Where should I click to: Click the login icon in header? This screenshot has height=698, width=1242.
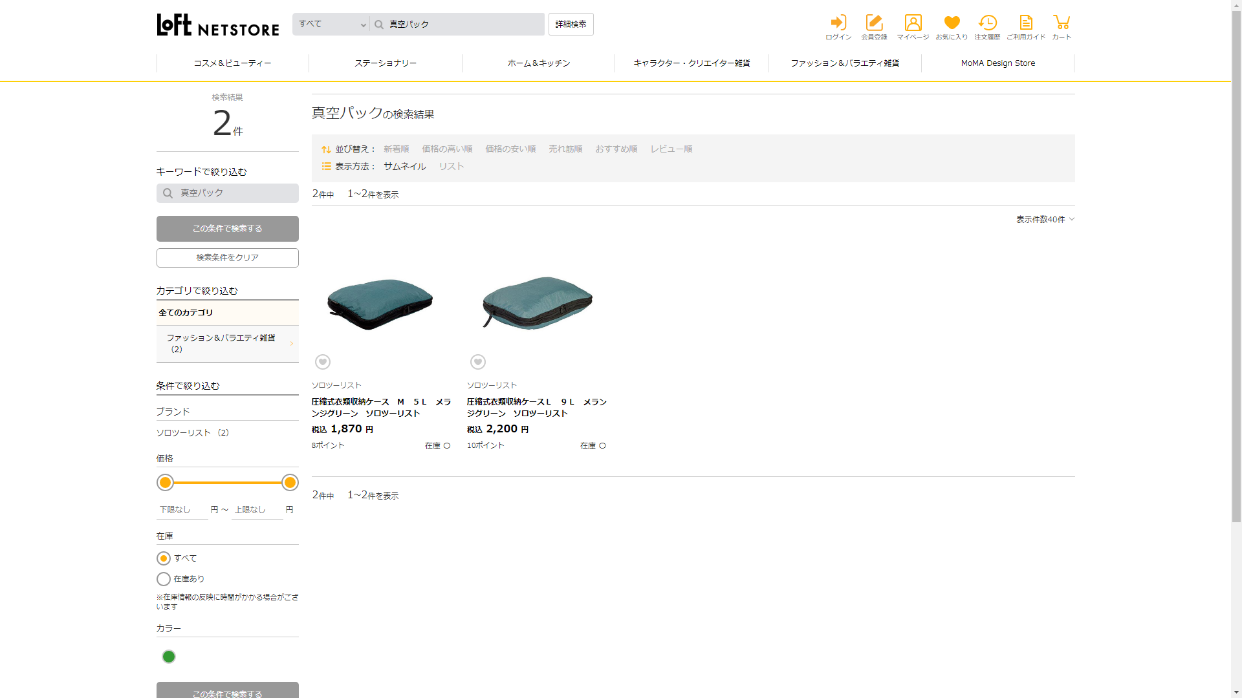(x=838, y=23)
